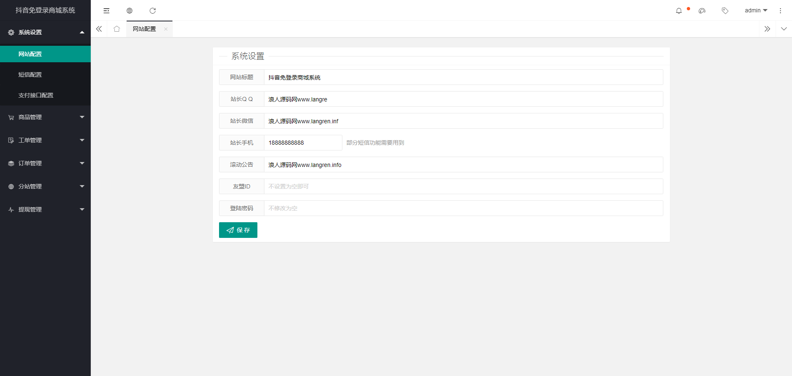Viewport: 792px width, 376px height.
Task: Toggle sidebar collapse menu icon
Action: click(x=106, y=11)
